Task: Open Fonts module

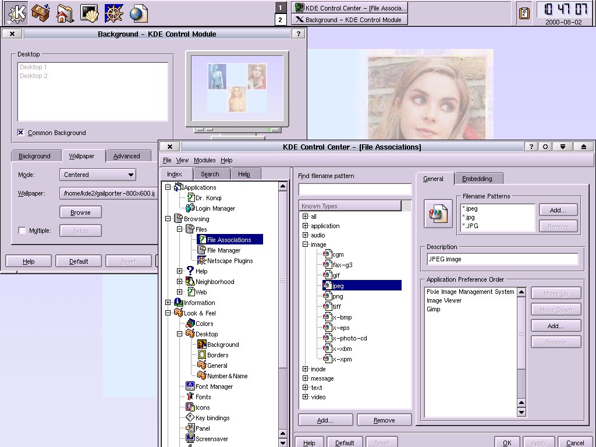Action: click(x=203, y=397)
